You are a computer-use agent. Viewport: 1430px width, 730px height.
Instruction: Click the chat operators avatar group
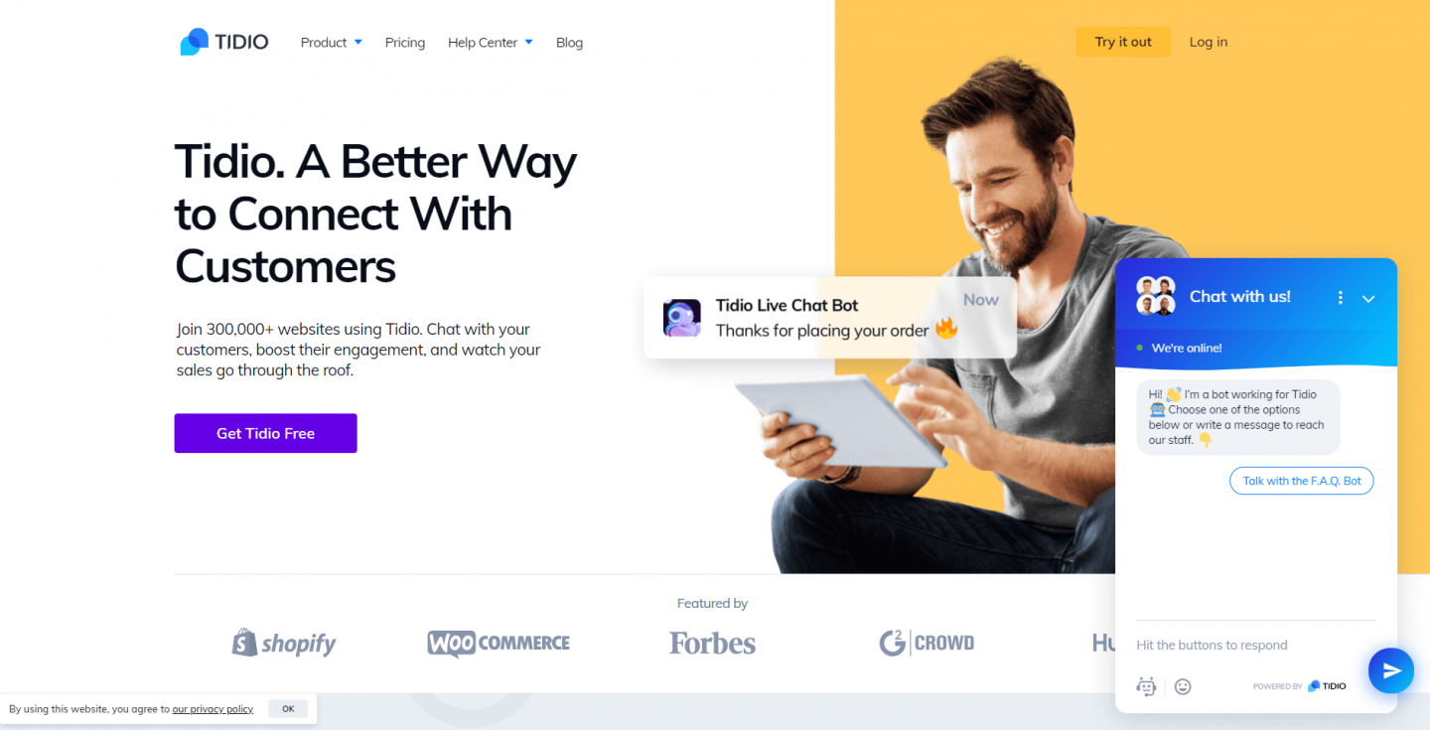1156,296
